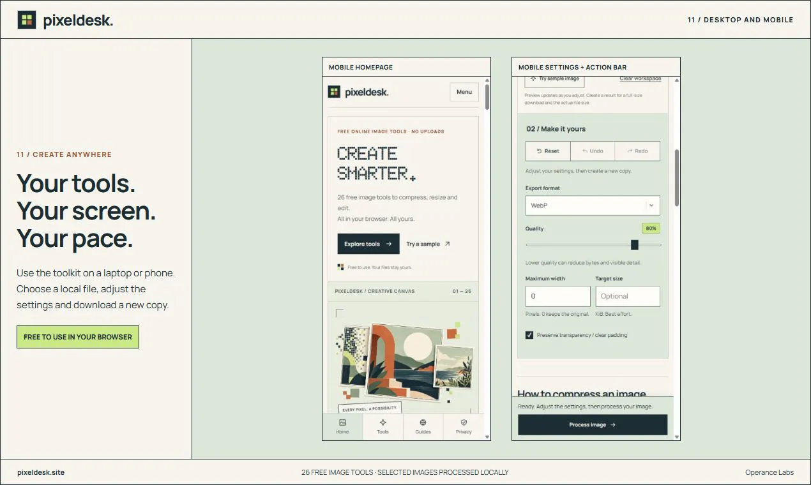Click the Target size Optional input field
Viewport: 811px width, 485px height.
[x=628, y=296]
